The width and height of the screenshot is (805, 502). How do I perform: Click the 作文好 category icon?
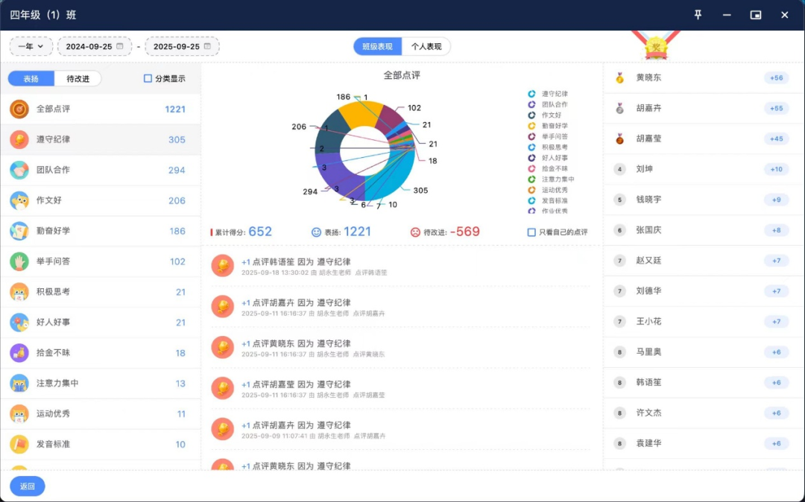tap(19, 200)
